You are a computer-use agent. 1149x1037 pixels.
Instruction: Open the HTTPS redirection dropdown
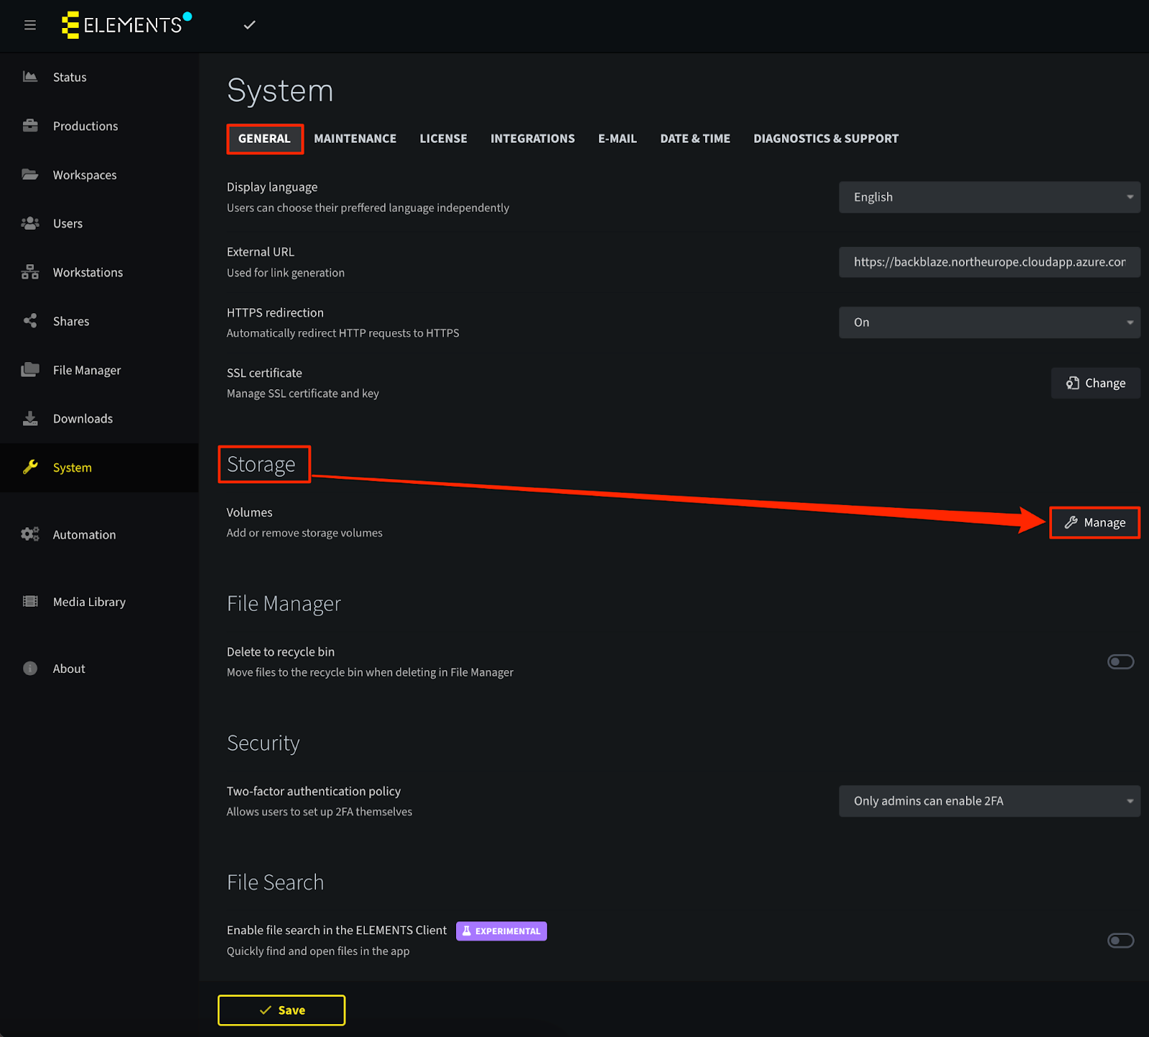990,322
